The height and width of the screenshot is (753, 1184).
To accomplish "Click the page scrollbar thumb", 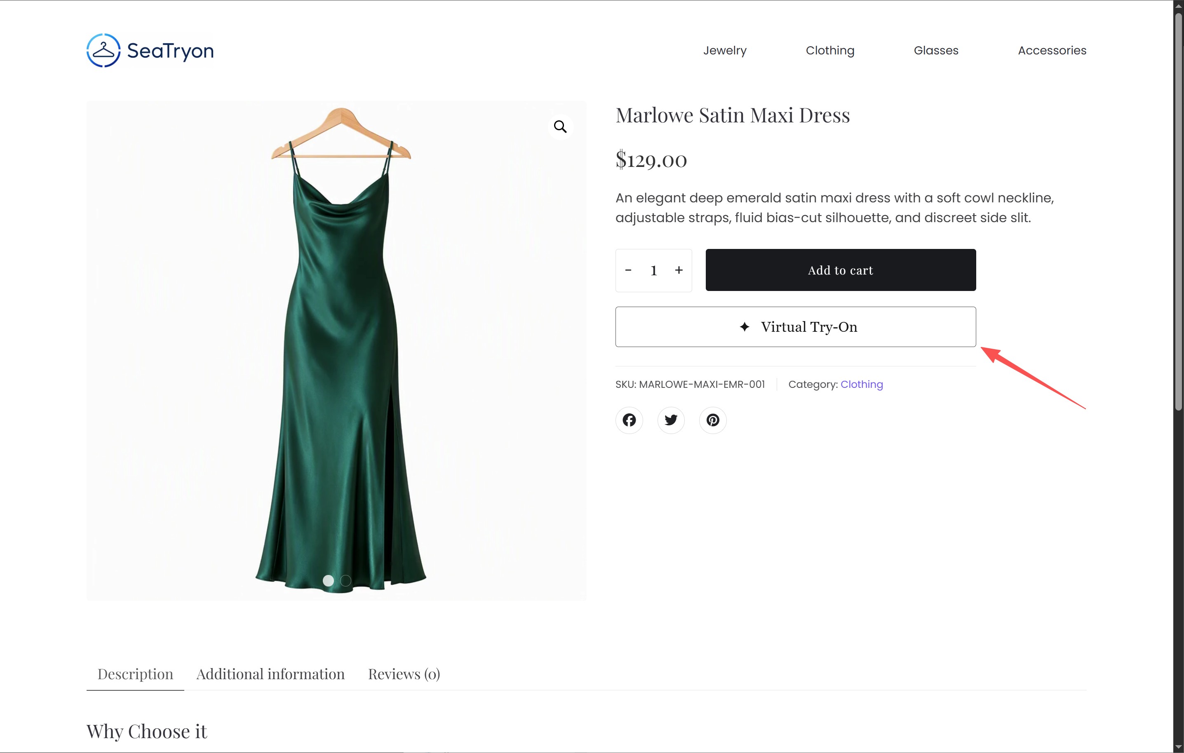I will point(1178,211).
